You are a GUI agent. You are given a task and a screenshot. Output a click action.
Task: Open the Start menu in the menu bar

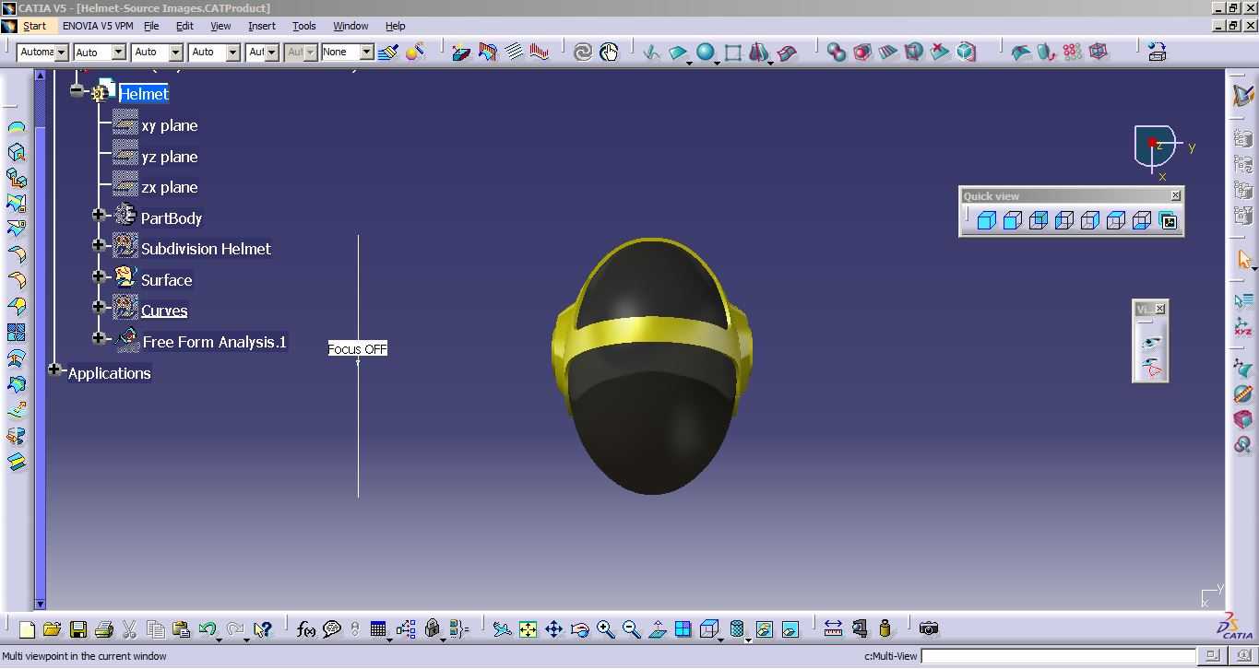(x=34, y=26)
